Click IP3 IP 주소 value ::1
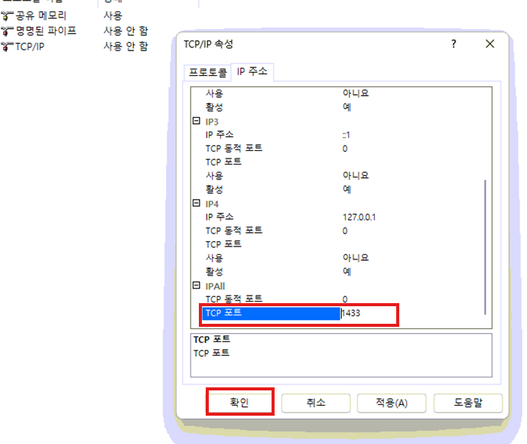This screenshot has height=444, width=527. pyautogui.click(x=346, y=135)
